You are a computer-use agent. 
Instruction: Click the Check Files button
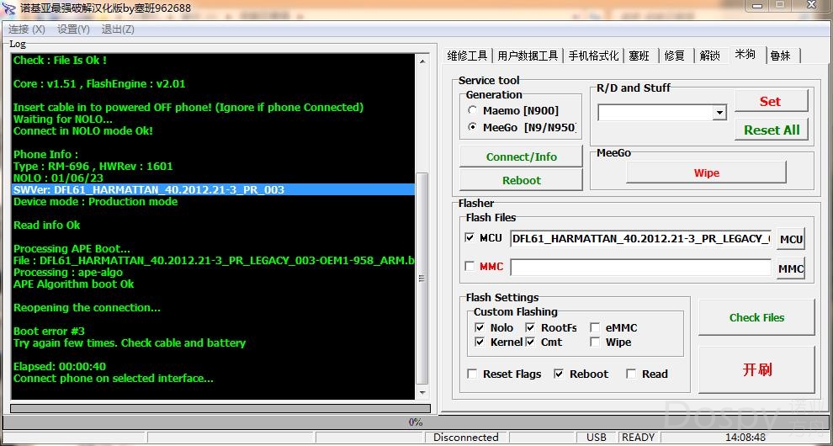[756, 317]
